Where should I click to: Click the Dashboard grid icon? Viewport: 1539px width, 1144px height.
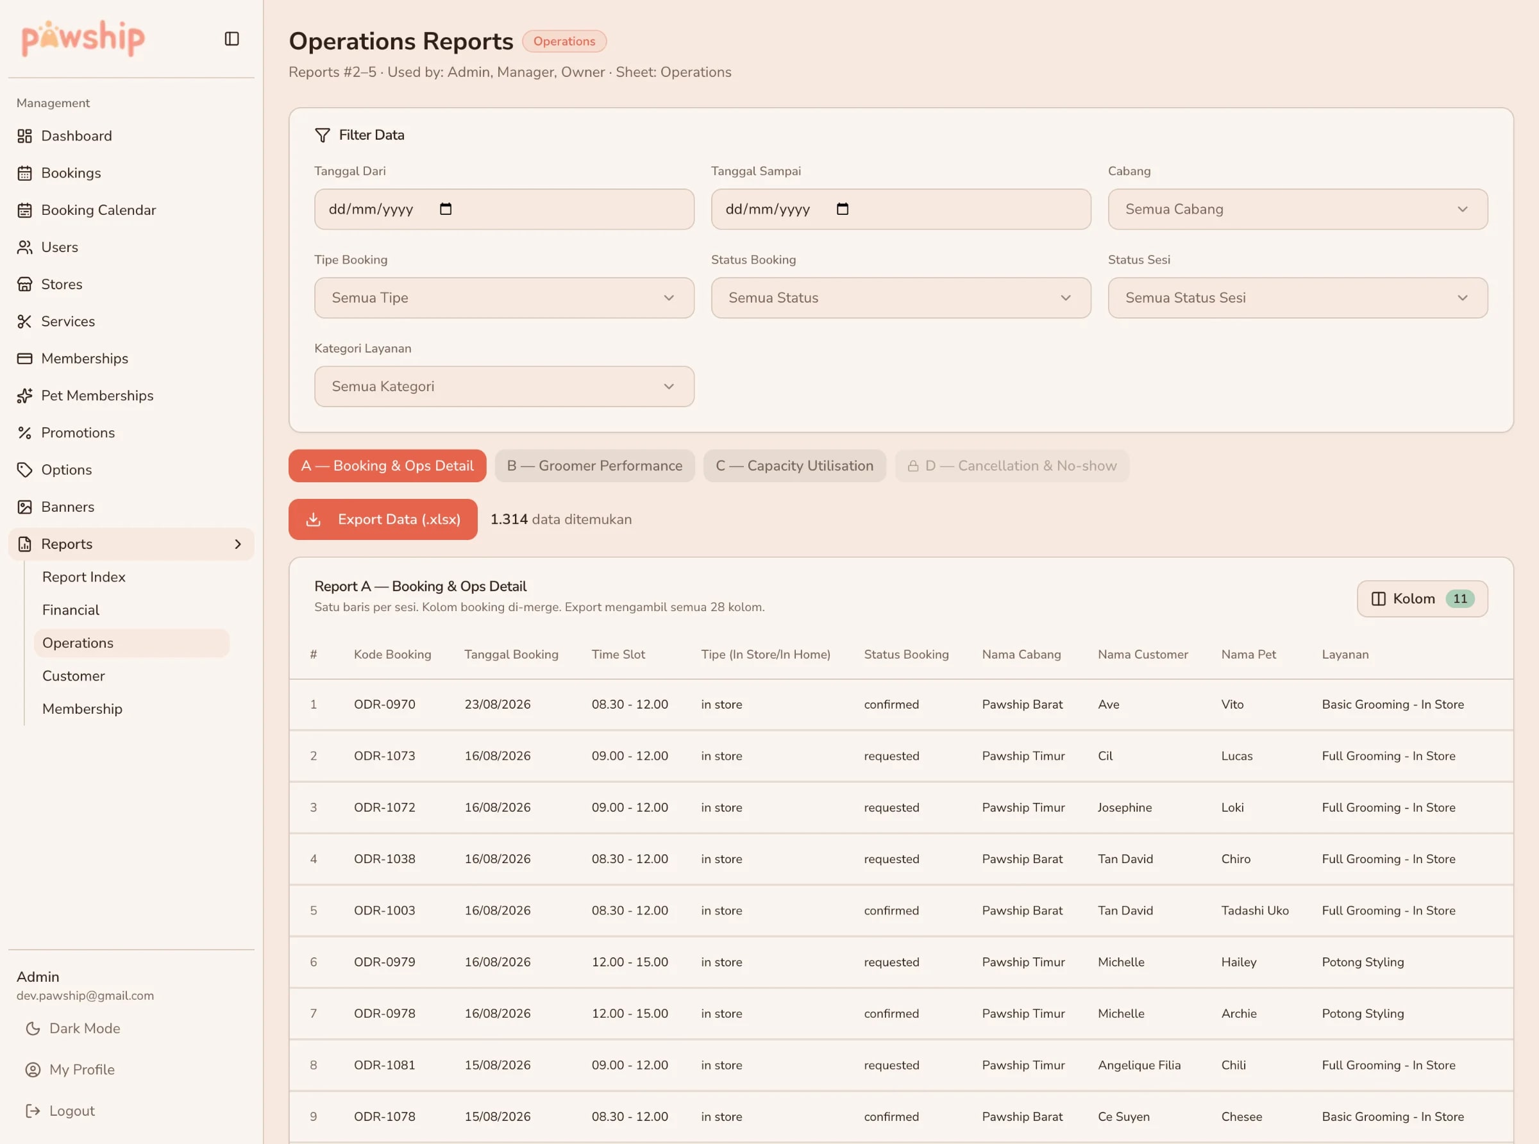tap(25, 136)
